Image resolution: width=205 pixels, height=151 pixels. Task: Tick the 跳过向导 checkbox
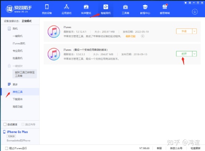[23, 124]
